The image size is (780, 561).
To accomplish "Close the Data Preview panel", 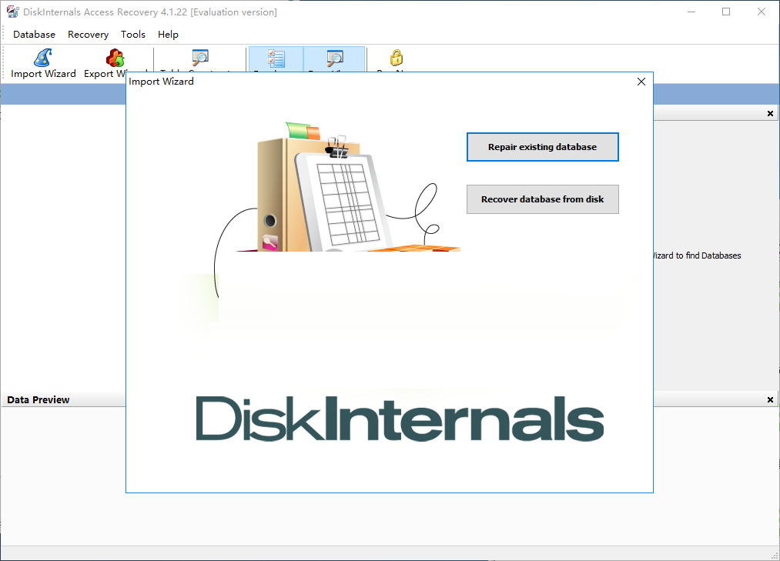I will click(x=770, y=400).
